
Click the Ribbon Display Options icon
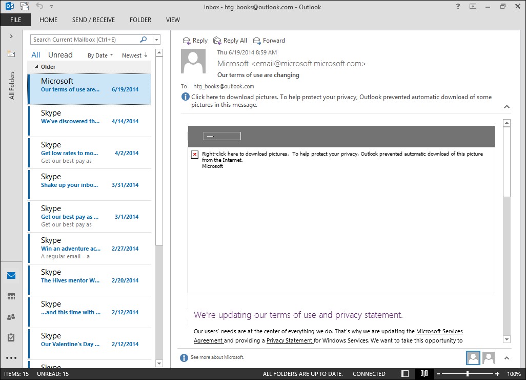pos(473,6)
